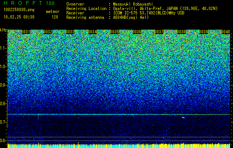Click the receiver value ICOM IC-575 53.7492 MHz USB

coord(149,13)
